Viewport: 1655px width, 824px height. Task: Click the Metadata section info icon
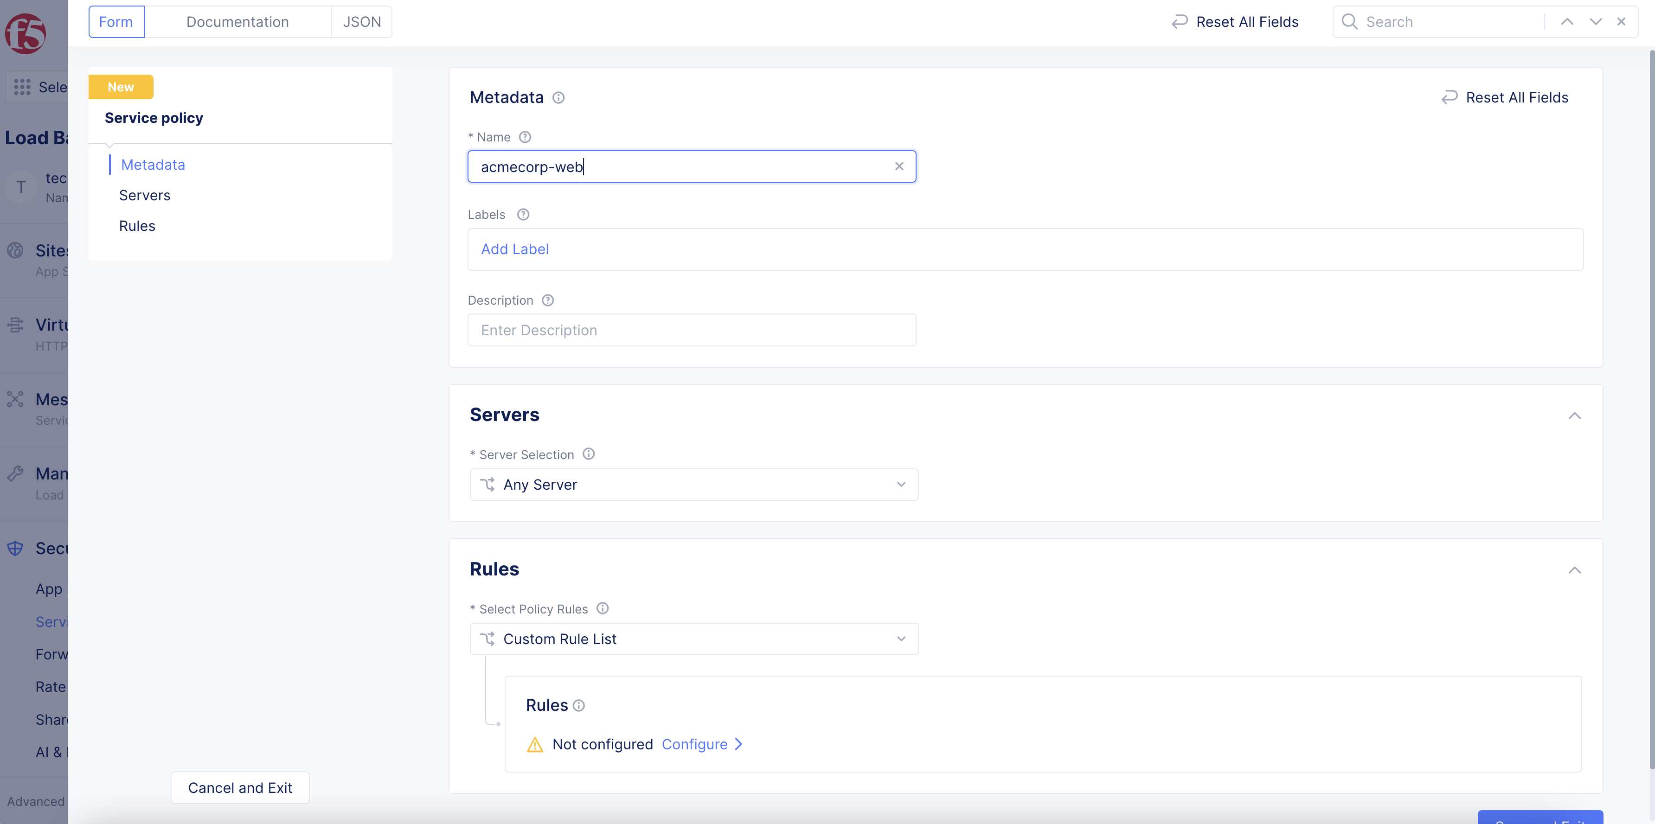click(558, 97)
